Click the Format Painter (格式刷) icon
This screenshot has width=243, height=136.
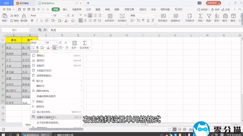(23, 18)
